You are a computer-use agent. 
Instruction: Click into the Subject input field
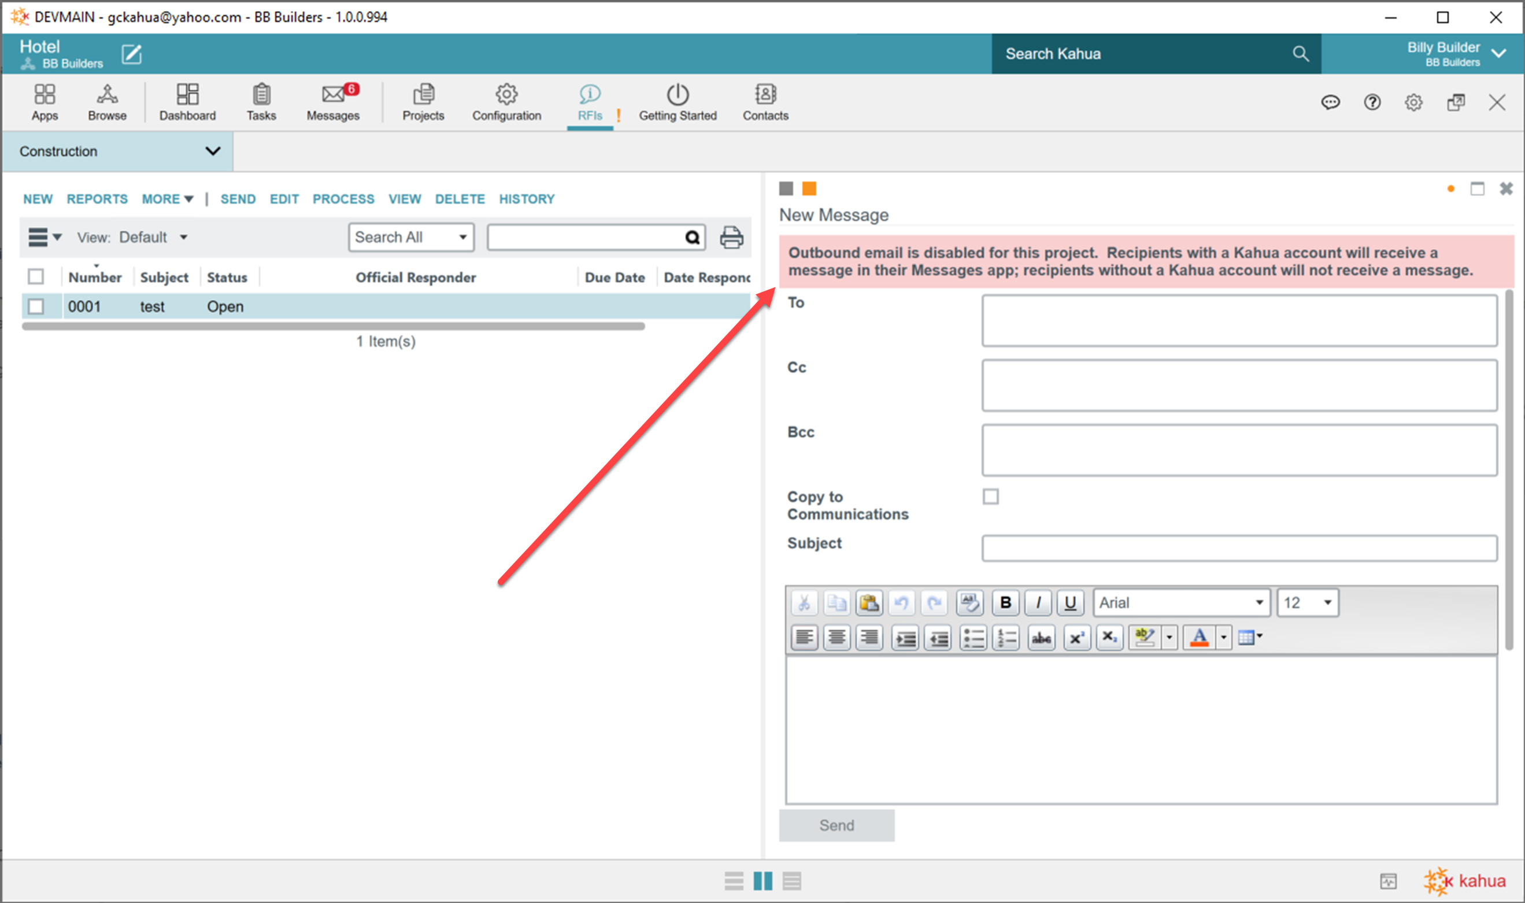click(1238, 547)
